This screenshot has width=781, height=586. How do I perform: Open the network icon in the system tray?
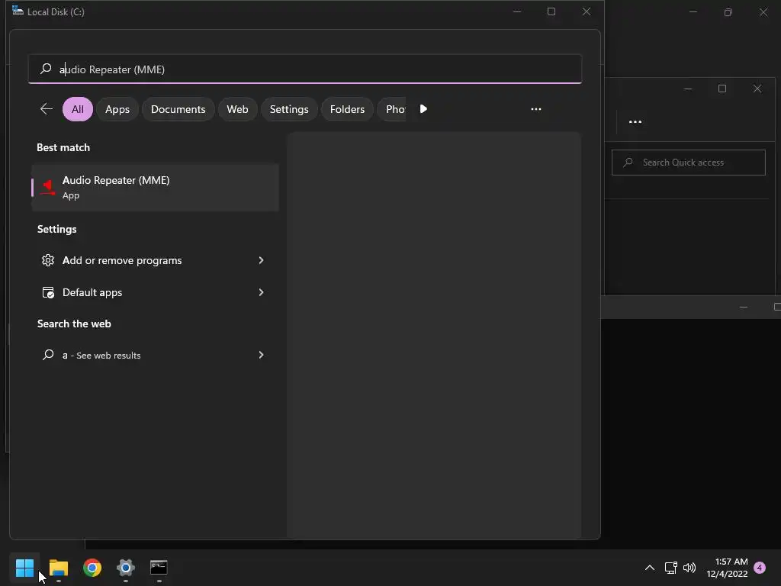(x=670, y=567)
